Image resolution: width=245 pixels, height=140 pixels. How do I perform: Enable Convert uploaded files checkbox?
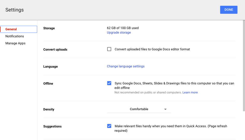109,49
